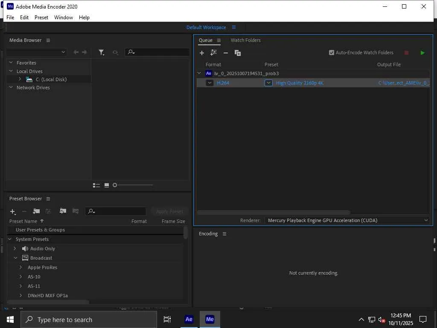
Task: Collapse the Broadcast preset group
Action: click(x=16, y=258)
